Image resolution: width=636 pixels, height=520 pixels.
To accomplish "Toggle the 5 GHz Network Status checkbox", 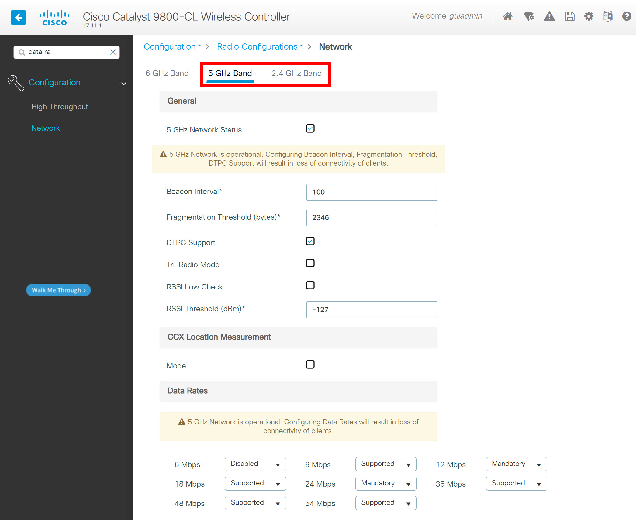I will point(310,128).
